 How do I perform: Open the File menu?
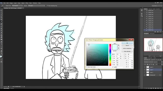click(5, 3)
